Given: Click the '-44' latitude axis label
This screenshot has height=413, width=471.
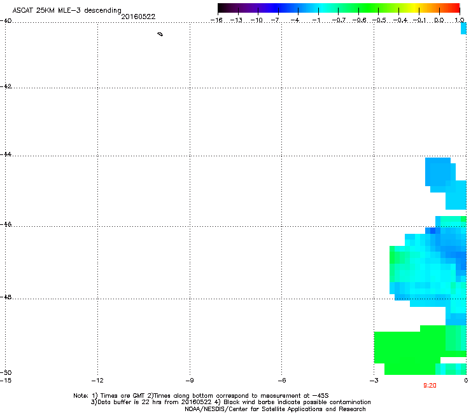Looking at the screenshot, I should click(6, 154).
